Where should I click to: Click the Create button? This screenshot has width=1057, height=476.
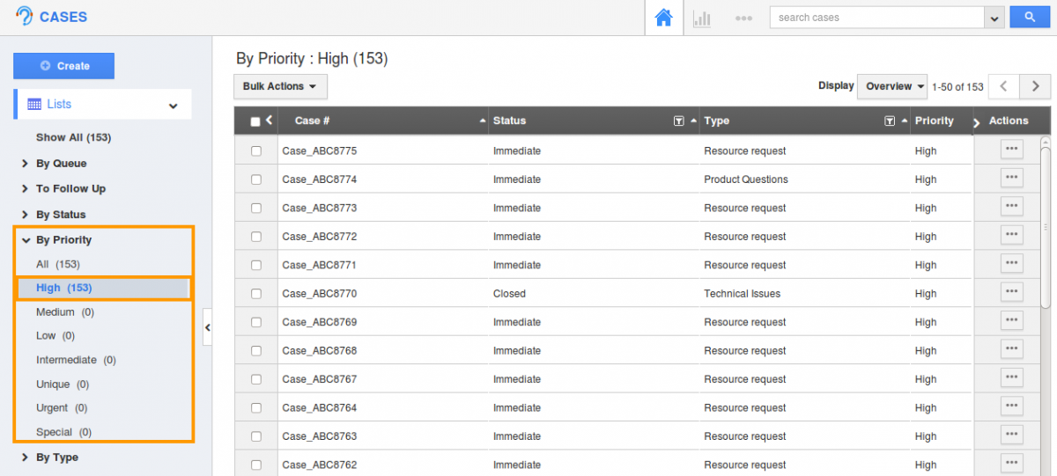pyautogui.click(x=63, y=66)
